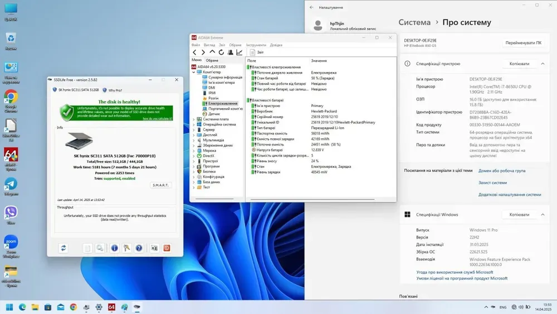Switch to the Обране tab in AIDA64
Screen dimensions: 557x314
212,60
